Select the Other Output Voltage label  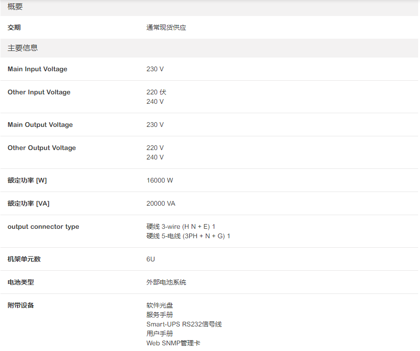(x=42, y=148)
